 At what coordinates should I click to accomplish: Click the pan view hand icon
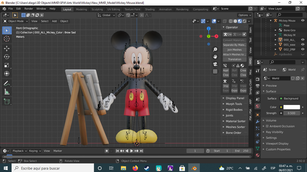coord(215,57)
